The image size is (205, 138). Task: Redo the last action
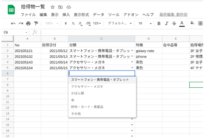click(21, 23)
